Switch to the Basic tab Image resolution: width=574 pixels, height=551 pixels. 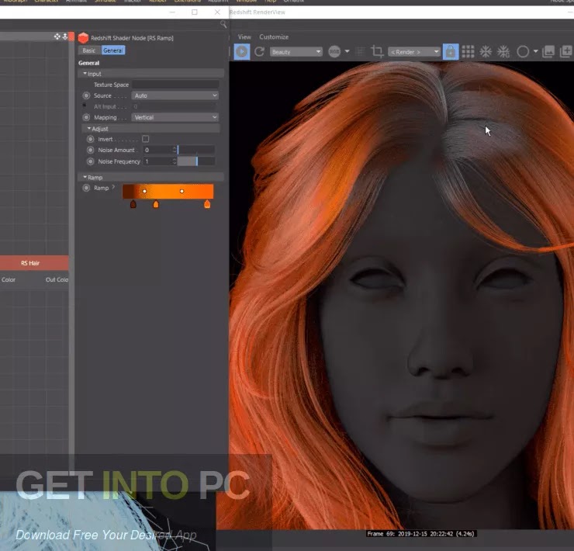tap(89, 50)
